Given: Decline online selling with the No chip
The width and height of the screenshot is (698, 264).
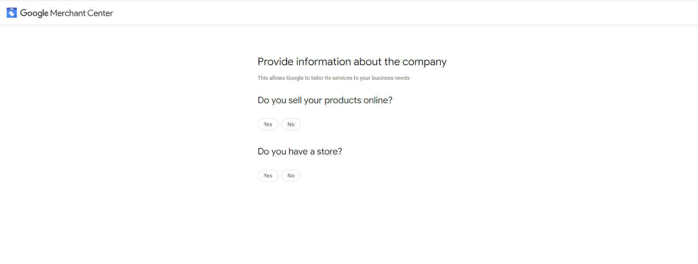Looking at the screenshot, I should 291,124.
